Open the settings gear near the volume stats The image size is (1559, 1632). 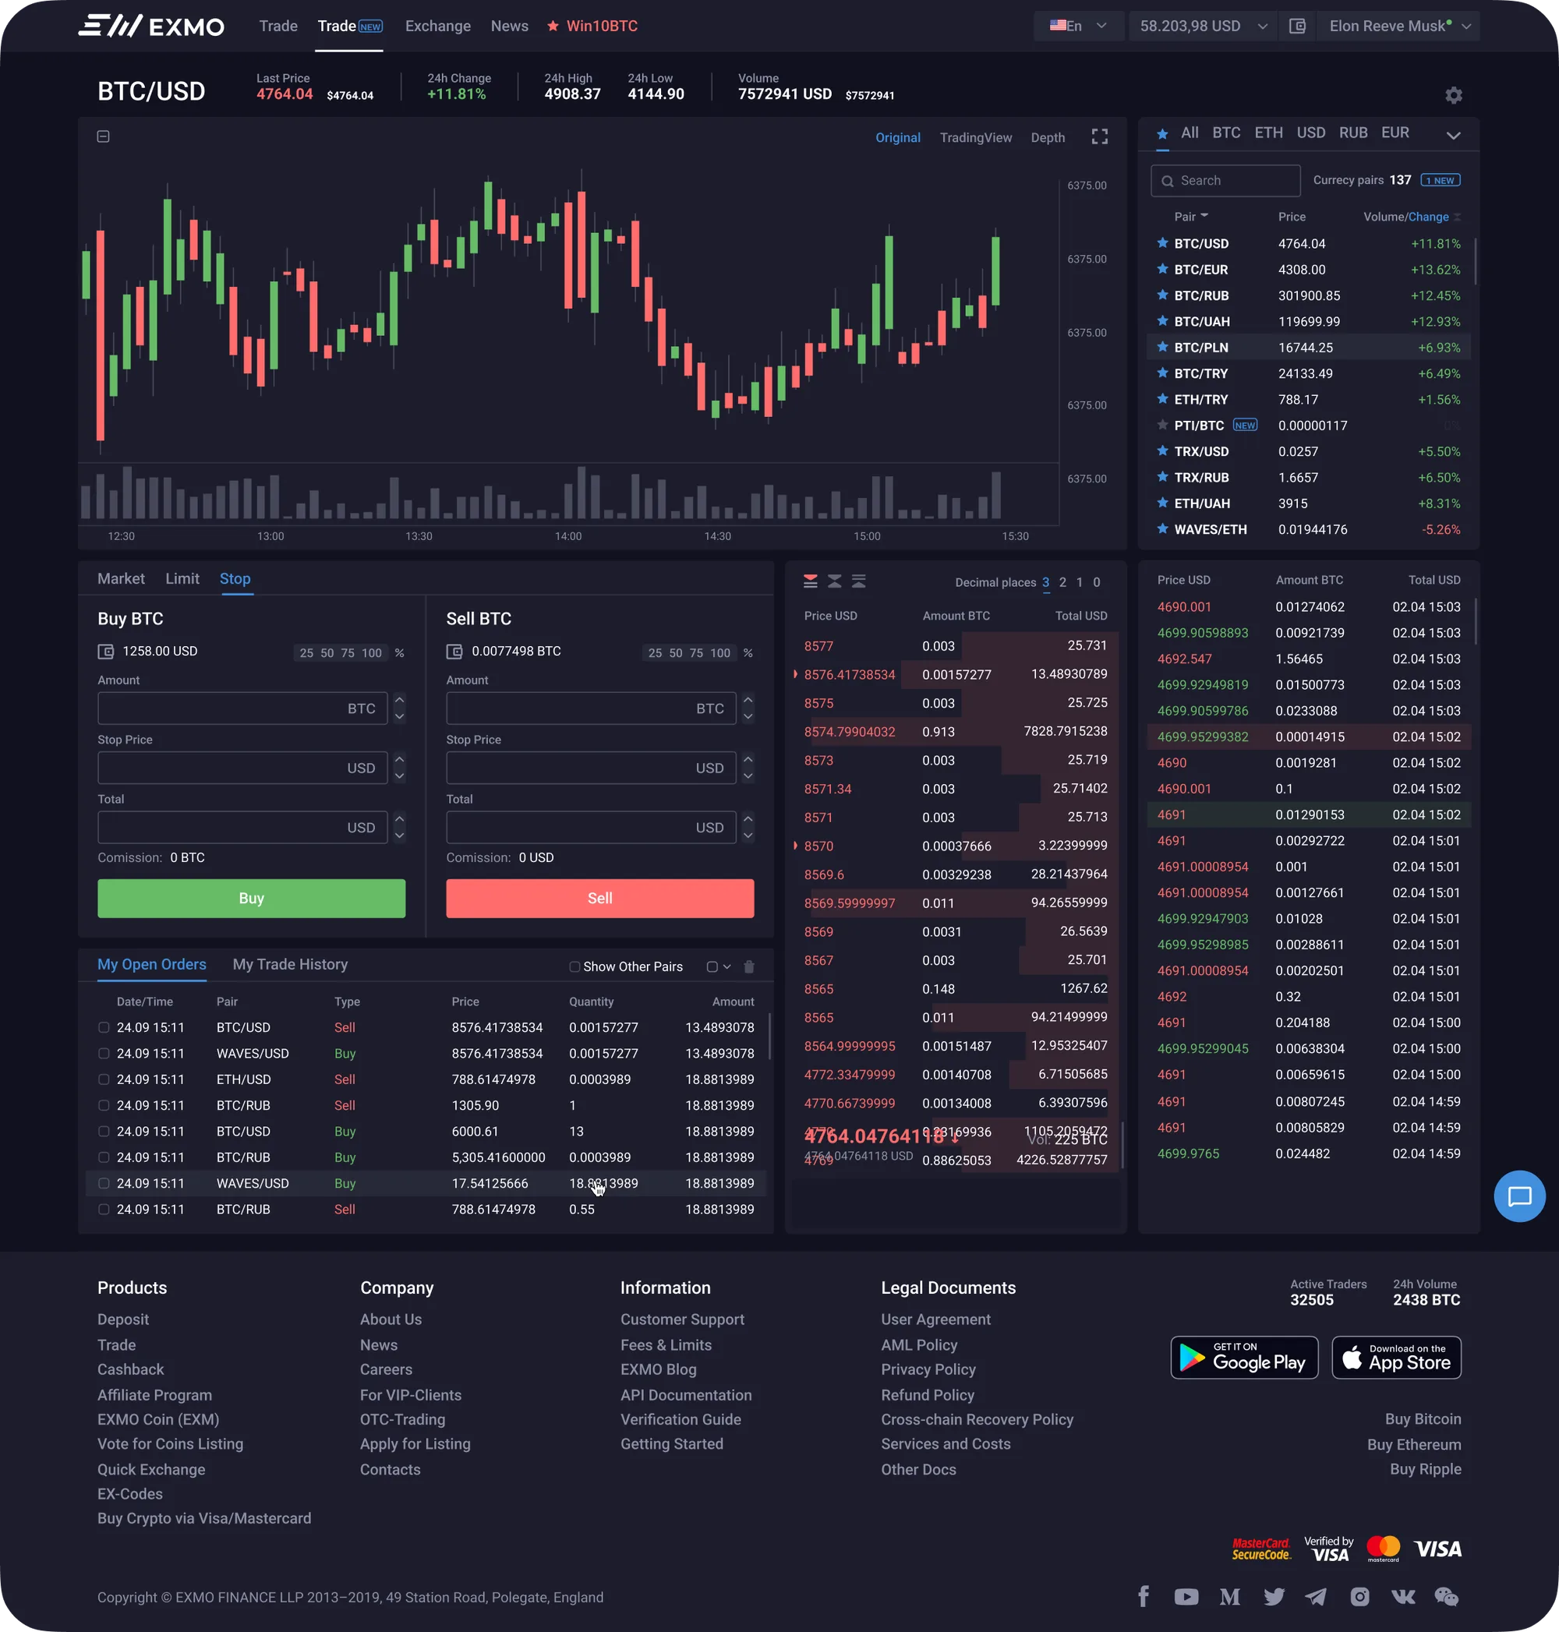(x=1453, y=96)
